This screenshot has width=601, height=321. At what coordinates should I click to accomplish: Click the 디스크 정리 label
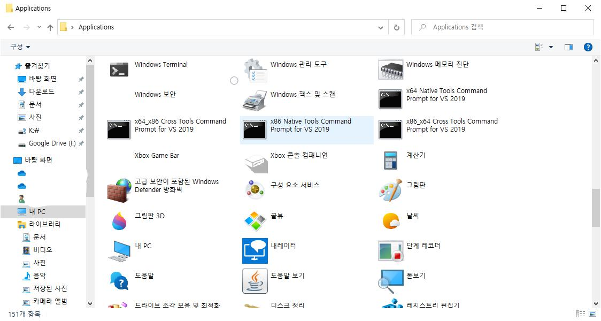pyautogui.click(x=288, y=305)
